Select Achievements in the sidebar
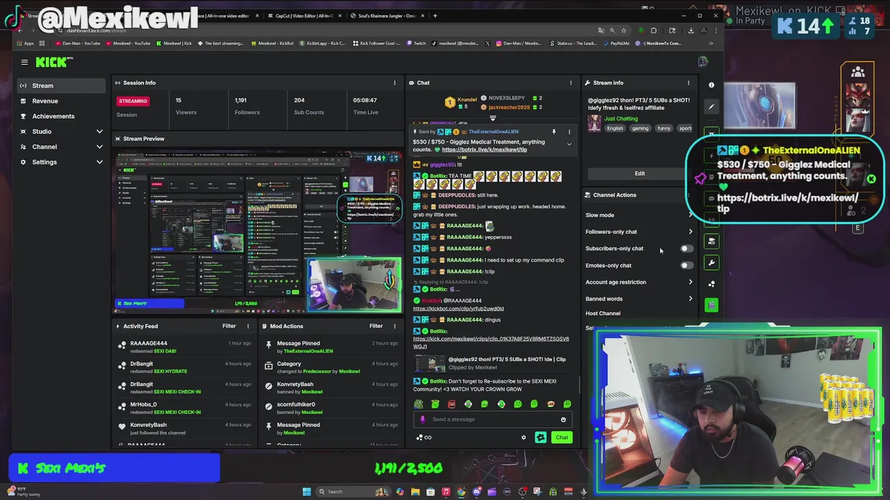Screen dimensions: 890x500 tap(61, 116)
